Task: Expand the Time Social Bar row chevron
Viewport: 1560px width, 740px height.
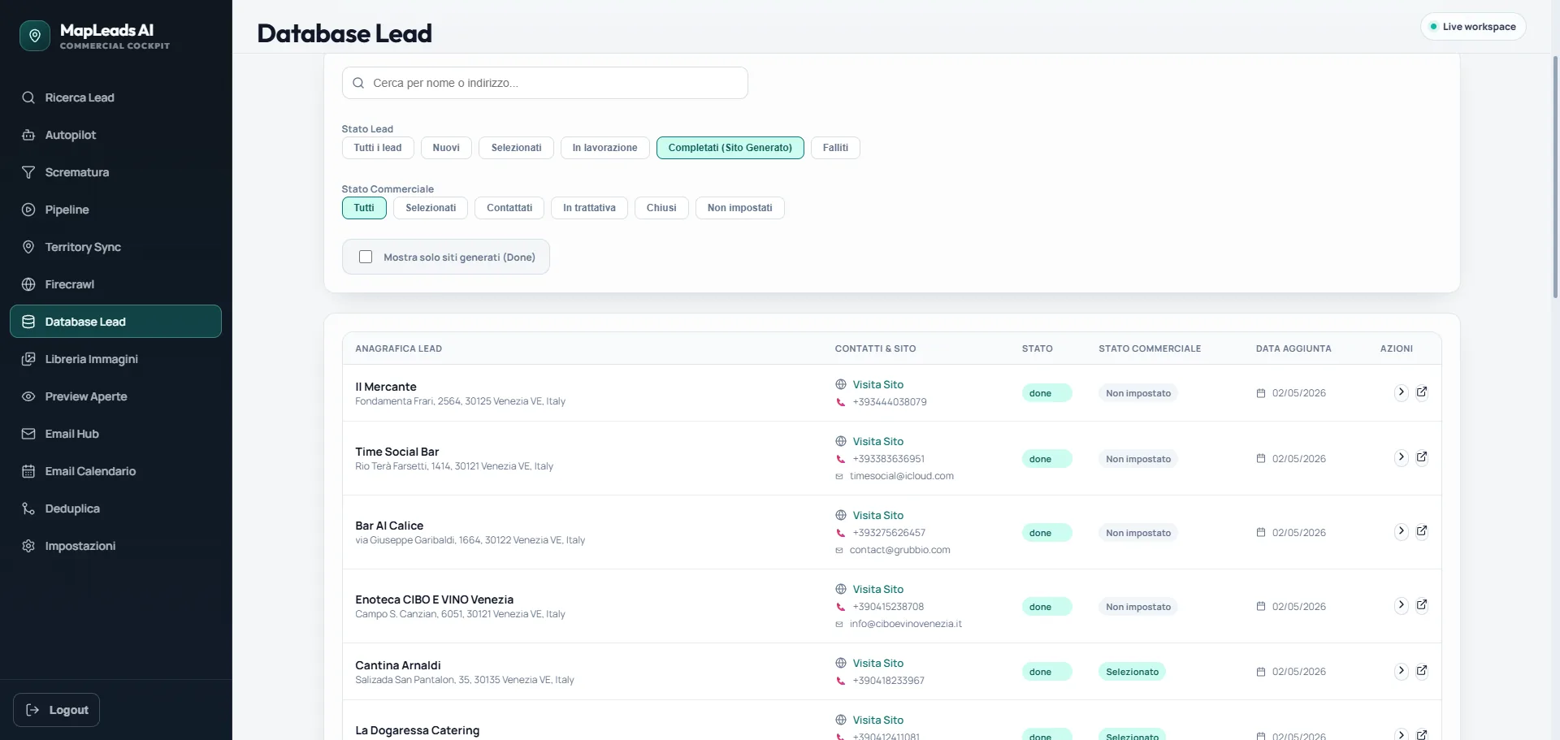Action: [x=1401, y=457]
